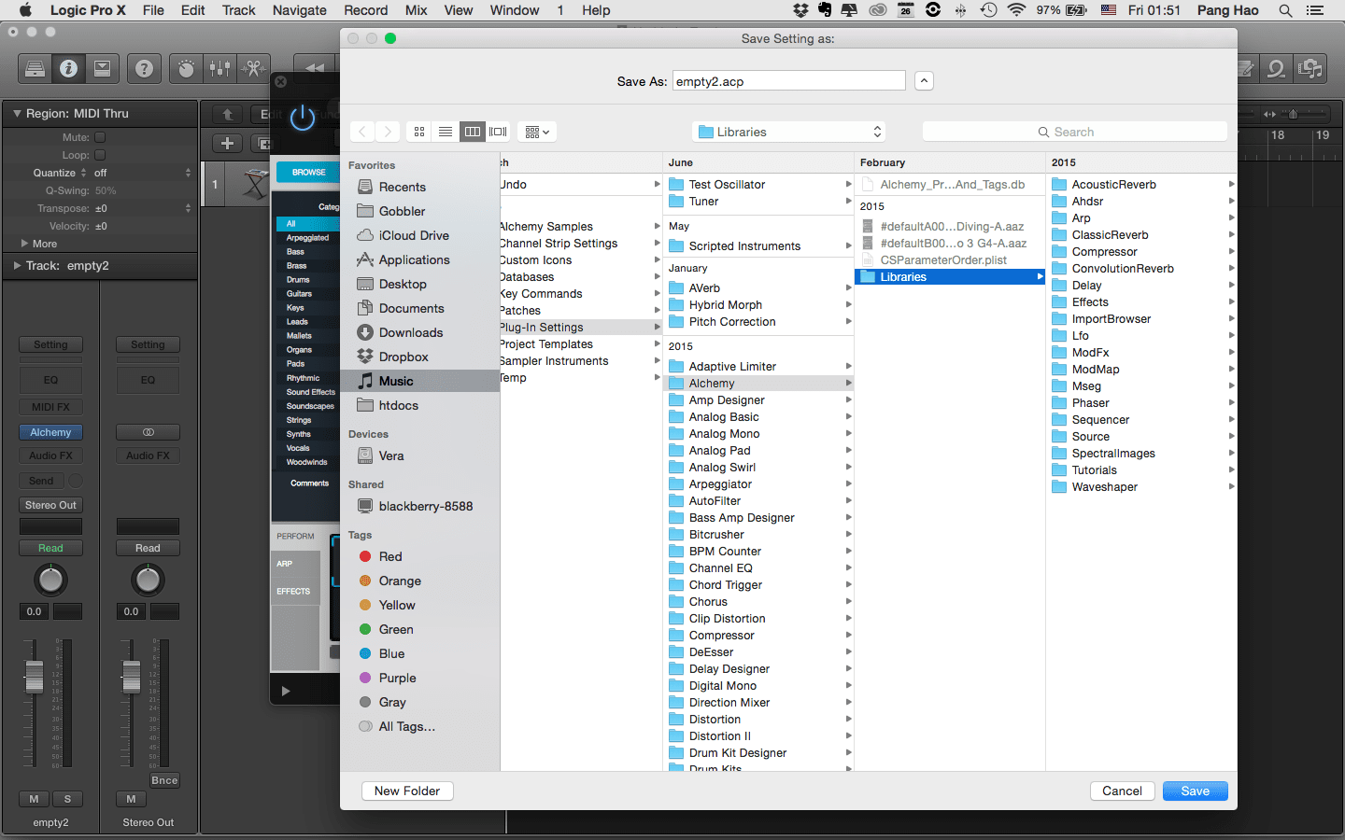This screenshot has height=840, width=1345.
Task: Mute the Stereo Out channel strip
Action: pyautogui.click(x=131, y=799)
